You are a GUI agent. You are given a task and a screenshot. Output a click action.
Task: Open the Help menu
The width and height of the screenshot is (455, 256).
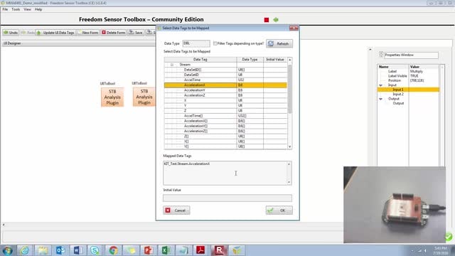click(x=38, y=9)
